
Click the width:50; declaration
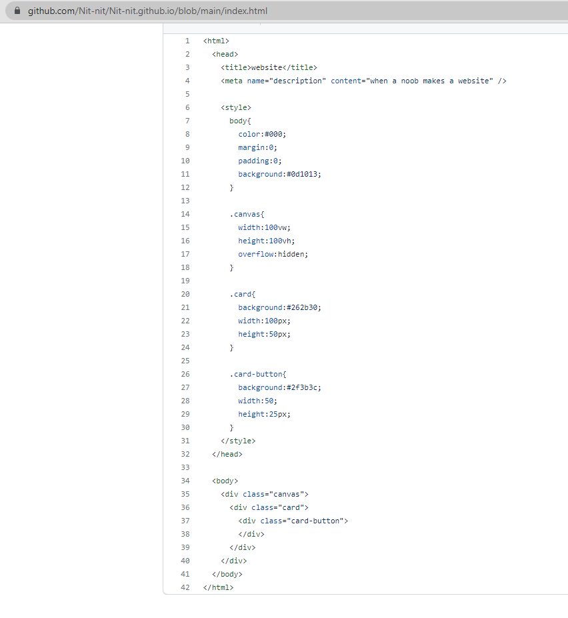(x=258, y=401)
